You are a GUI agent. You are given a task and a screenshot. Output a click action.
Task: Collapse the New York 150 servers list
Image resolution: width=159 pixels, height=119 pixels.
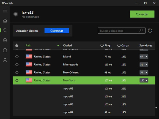click(x=144, y=80)
